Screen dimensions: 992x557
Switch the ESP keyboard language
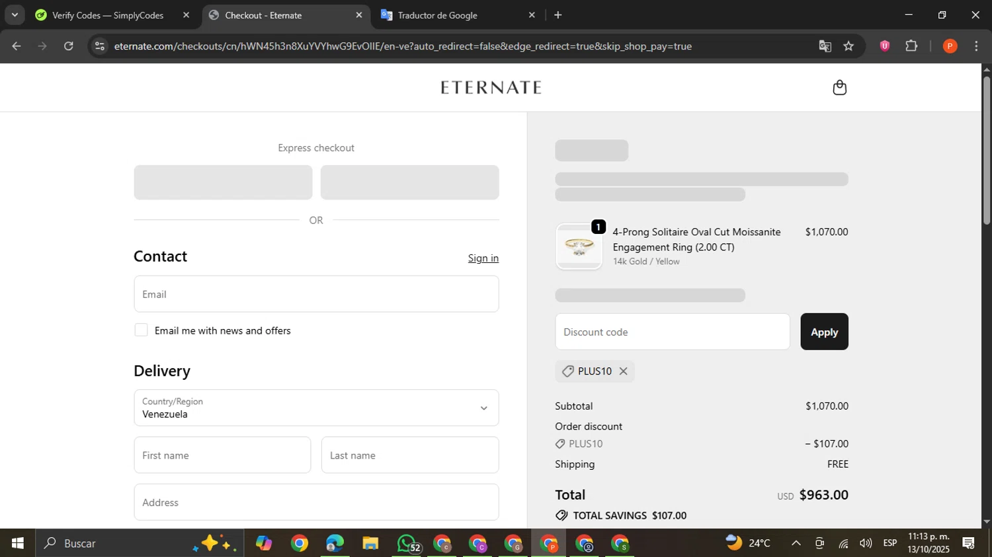[890, 543]
